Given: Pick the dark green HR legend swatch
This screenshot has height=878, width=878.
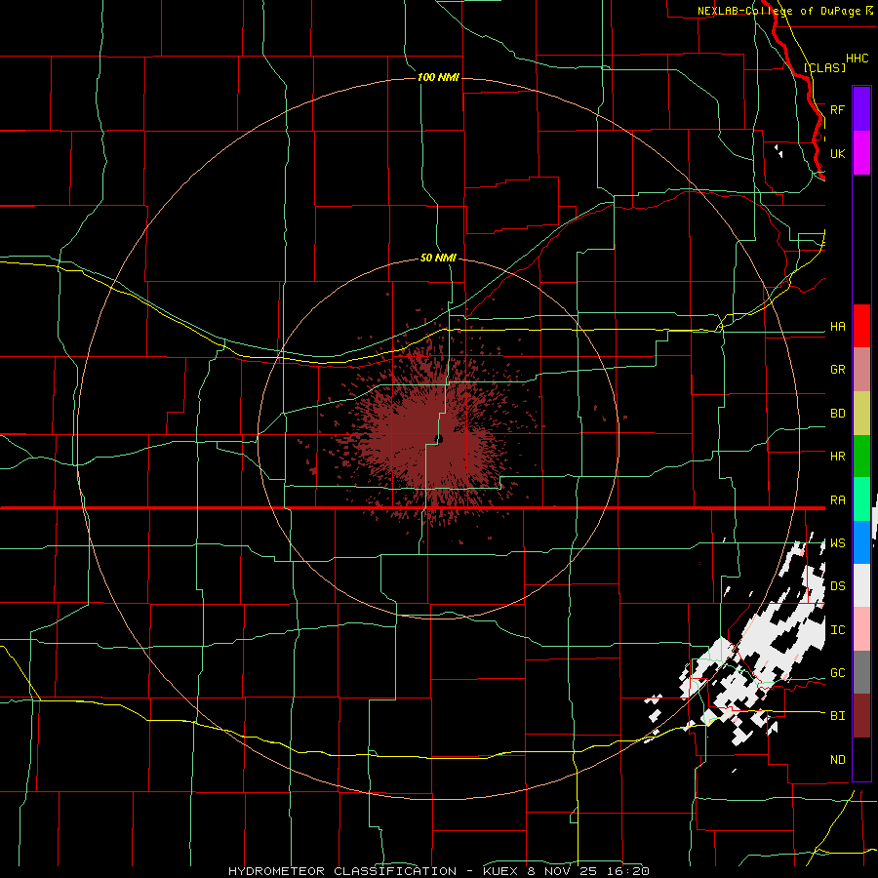Looking at the screenshot, I should click(x=861, y=456).
